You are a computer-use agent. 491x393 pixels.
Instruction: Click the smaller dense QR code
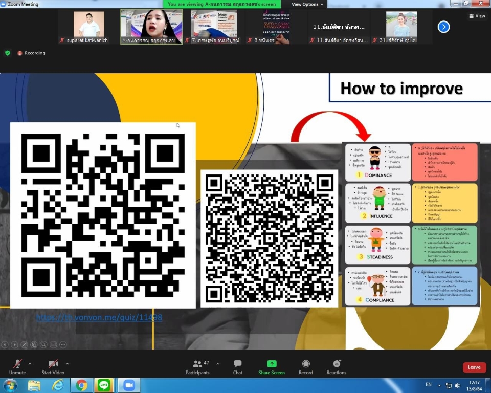[270, 238]
